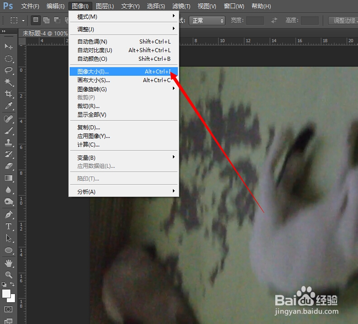This screenshot has width=358, height=324.
Task: Select the Crop tool
Action: point(9,93)
